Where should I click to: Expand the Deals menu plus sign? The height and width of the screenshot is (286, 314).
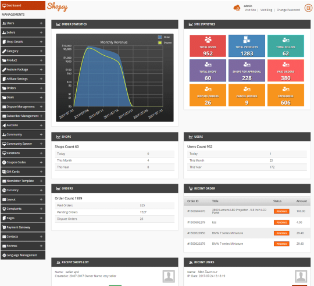[x=41, y=97]
